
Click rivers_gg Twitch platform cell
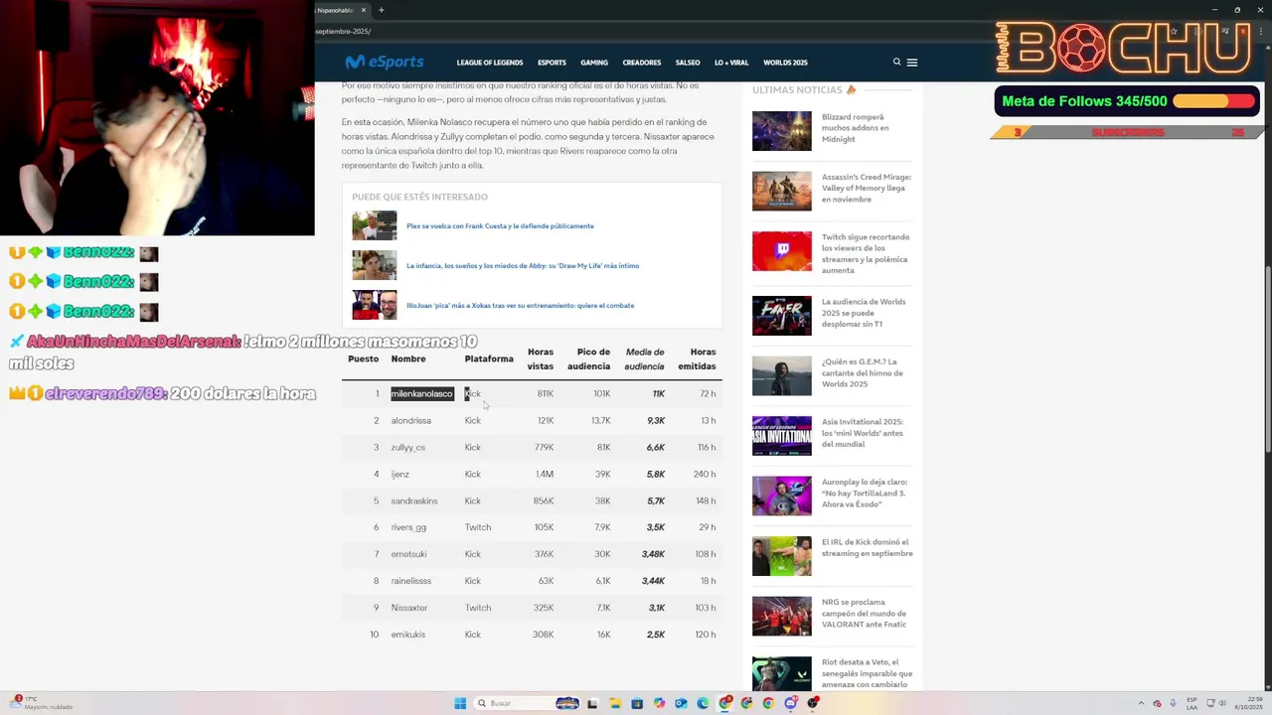coord(477,528)
